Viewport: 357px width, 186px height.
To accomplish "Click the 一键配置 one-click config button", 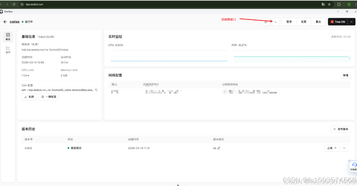I will tap(49, 97).
